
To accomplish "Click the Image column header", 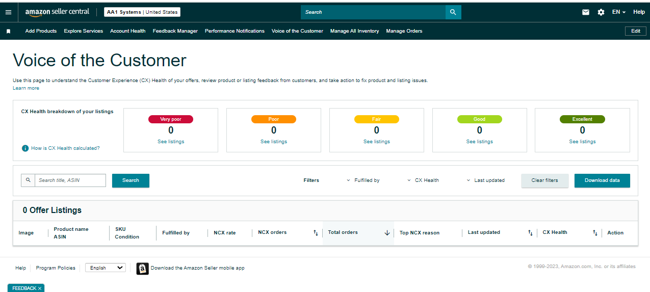I will (26, 233).
